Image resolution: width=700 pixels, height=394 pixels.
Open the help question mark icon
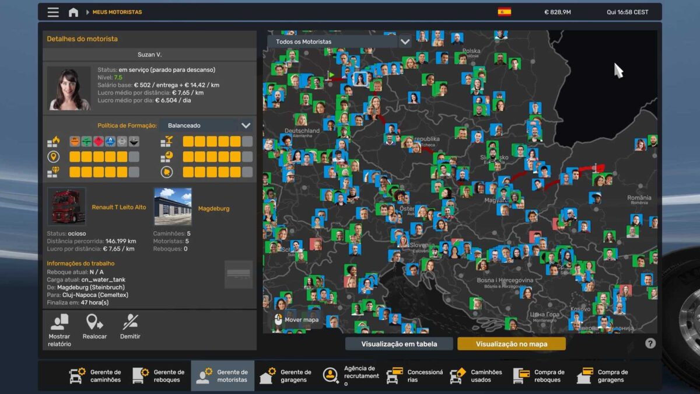pos(650,343)
